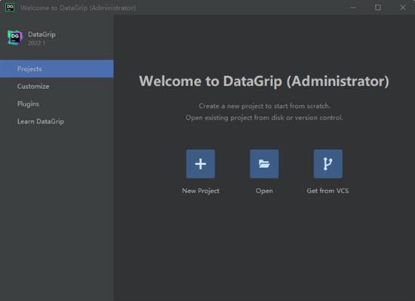Select the Projects tab

click(x=57, y=69)
